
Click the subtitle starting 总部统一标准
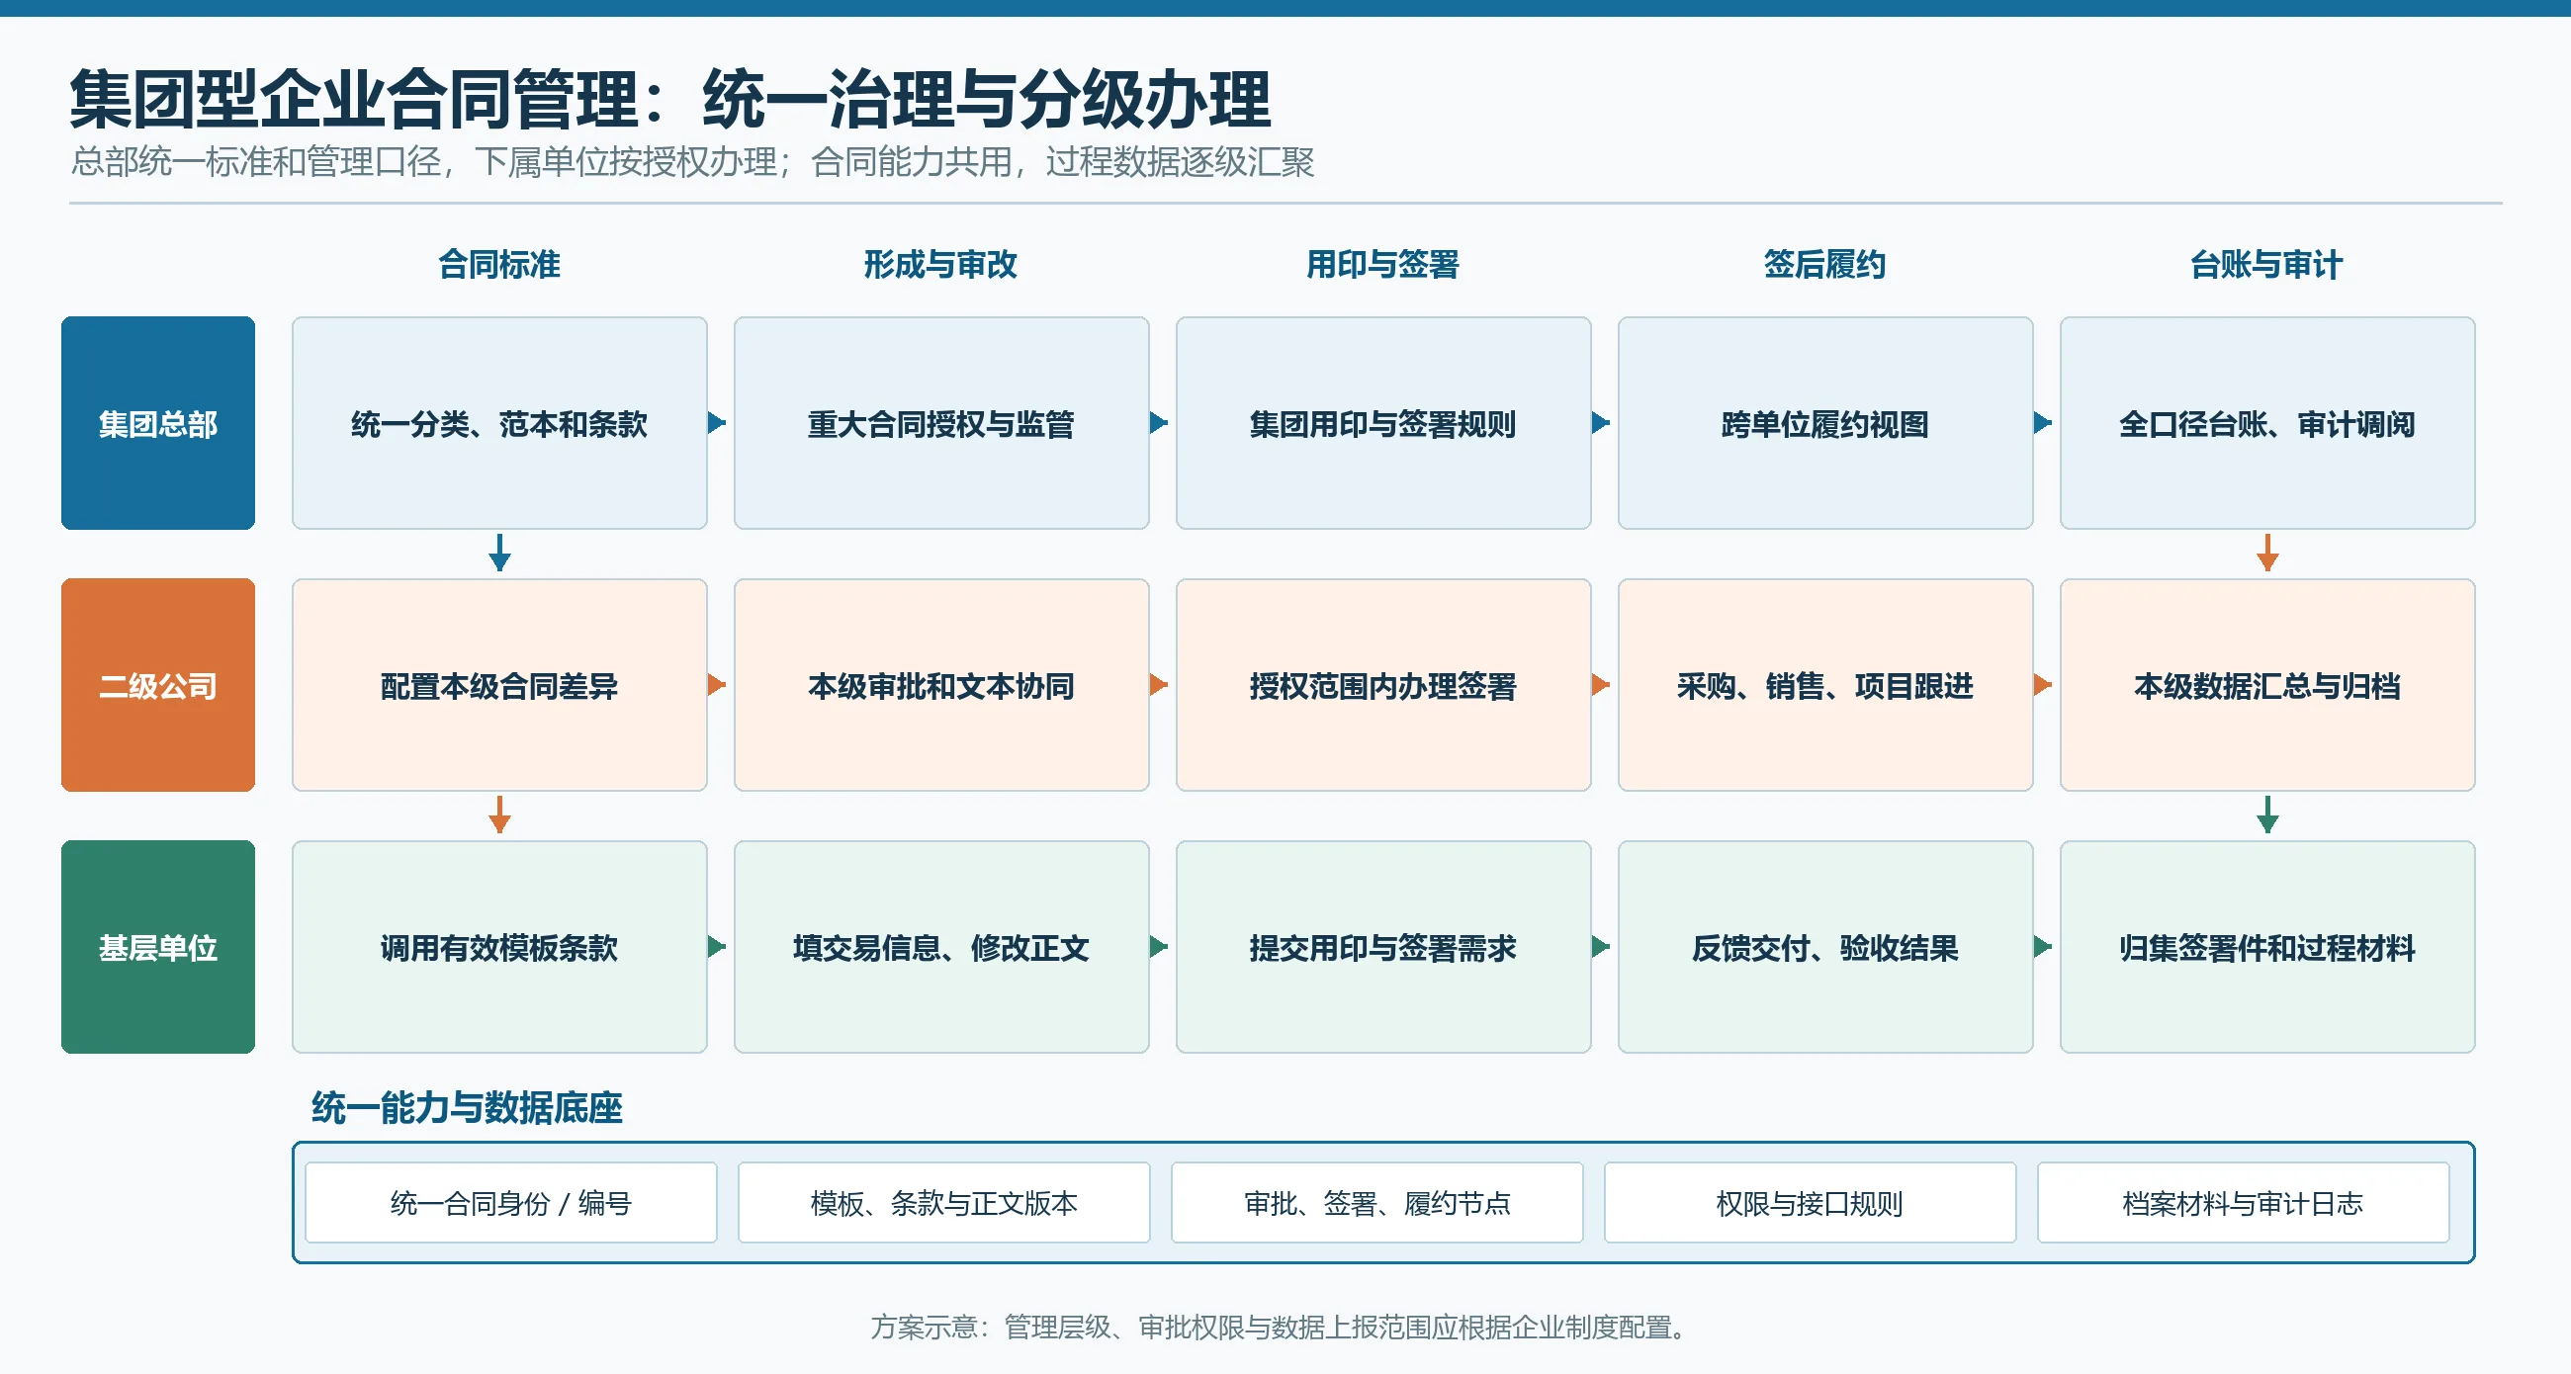coord(692,162)
